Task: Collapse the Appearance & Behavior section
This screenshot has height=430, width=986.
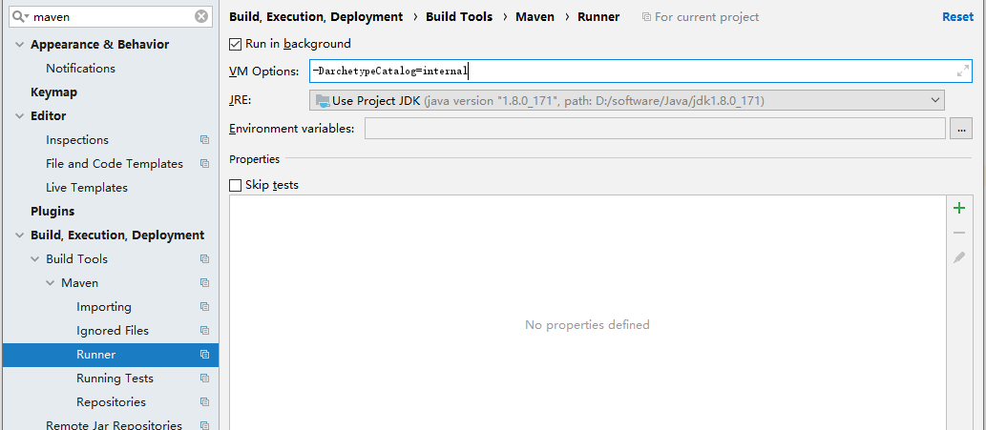Action: pos(19,45)
